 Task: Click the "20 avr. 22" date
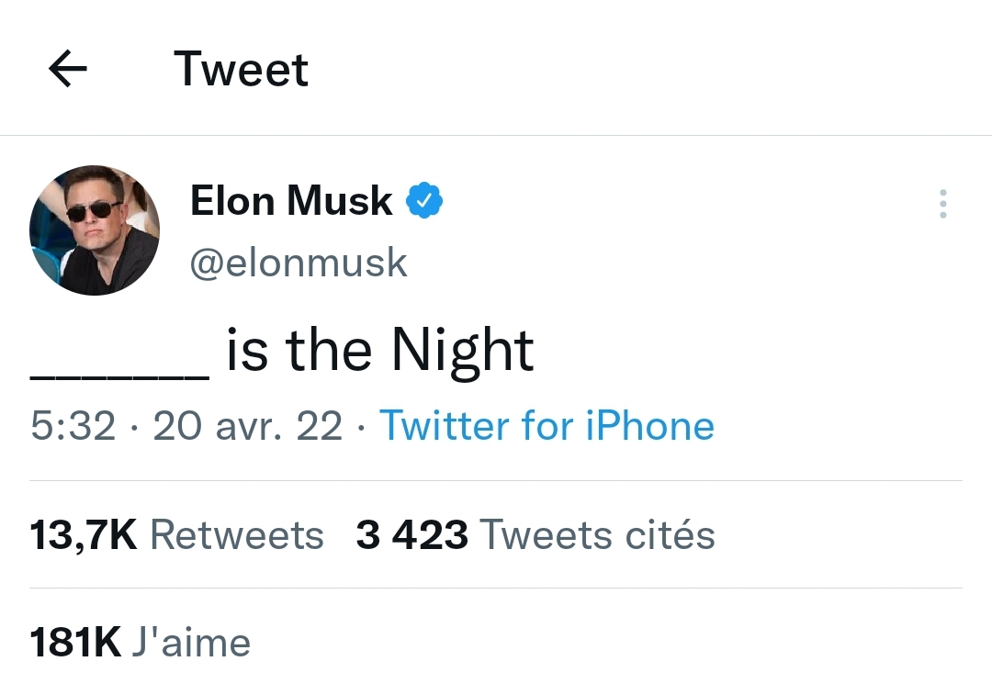[247, 426]
